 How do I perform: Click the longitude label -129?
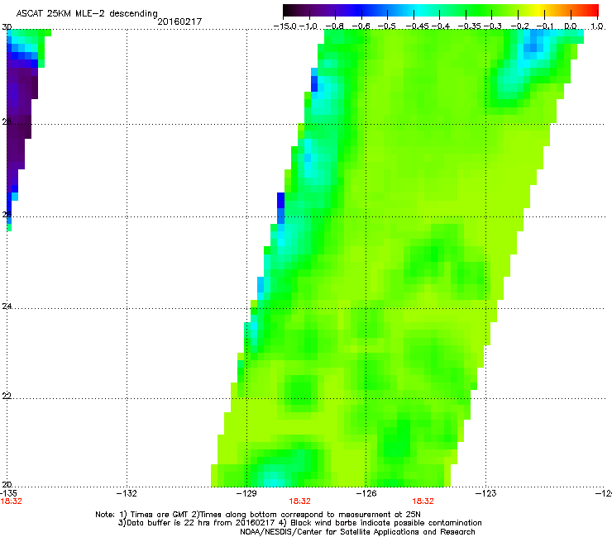click(246, 493)
